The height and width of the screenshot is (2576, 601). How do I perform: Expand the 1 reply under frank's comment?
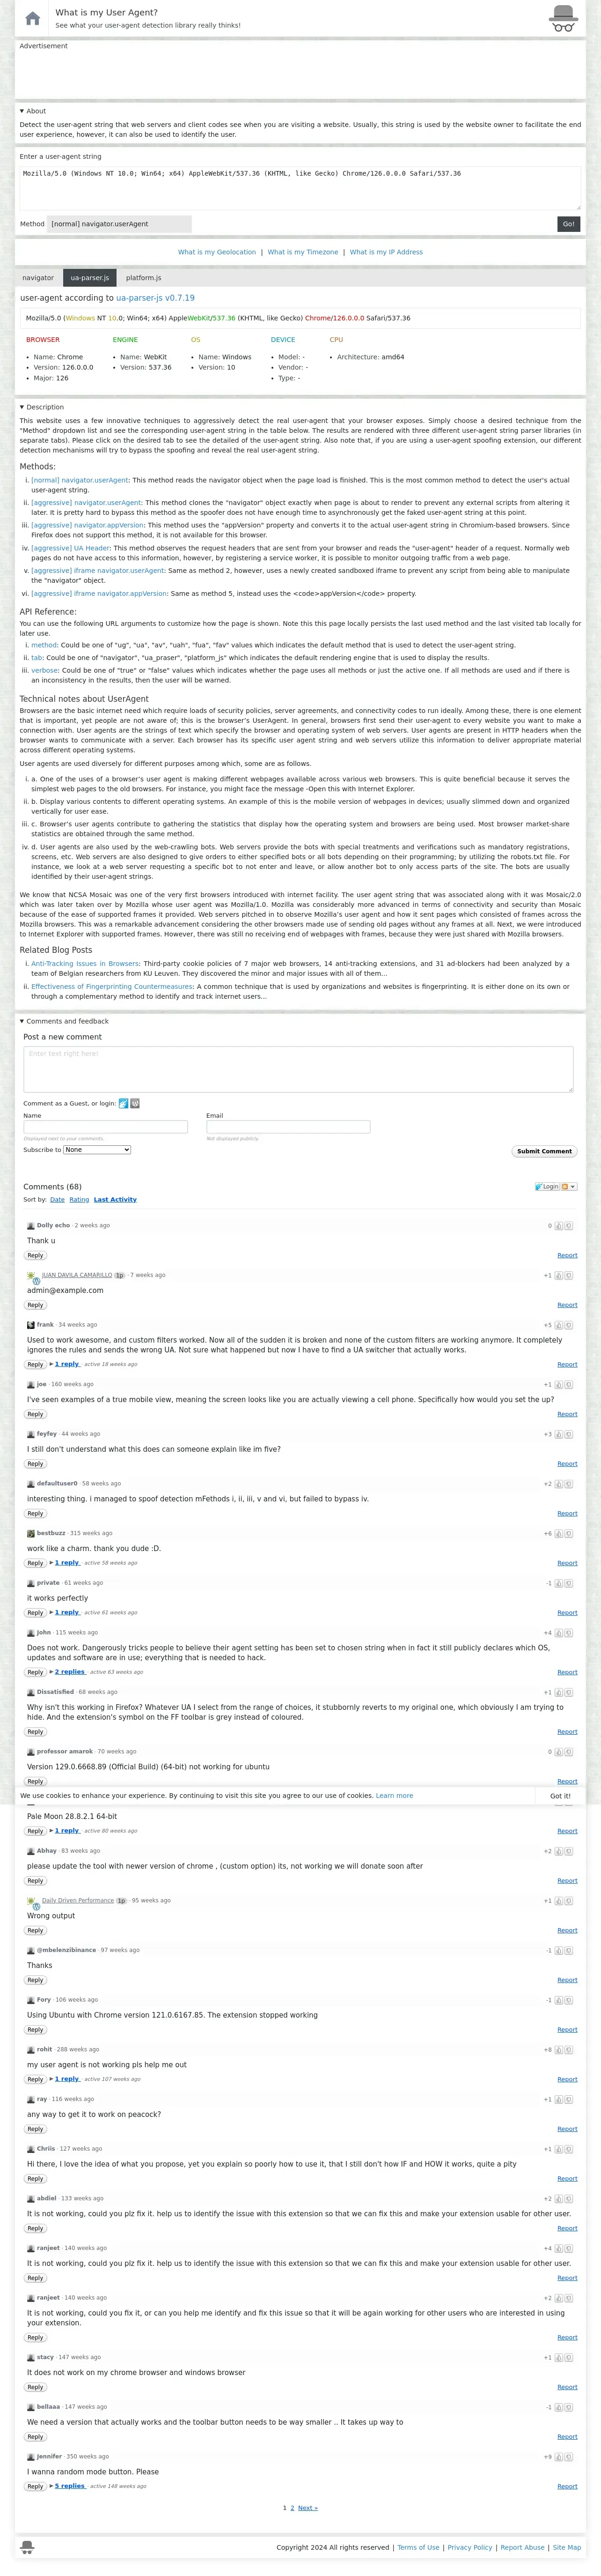point(67,1364)
